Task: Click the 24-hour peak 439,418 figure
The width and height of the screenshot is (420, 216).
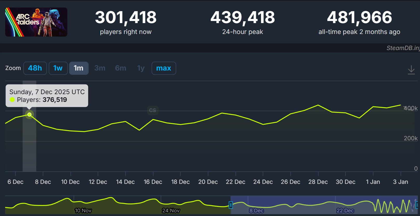Action: pyautogui.click(x=243, y=17)
